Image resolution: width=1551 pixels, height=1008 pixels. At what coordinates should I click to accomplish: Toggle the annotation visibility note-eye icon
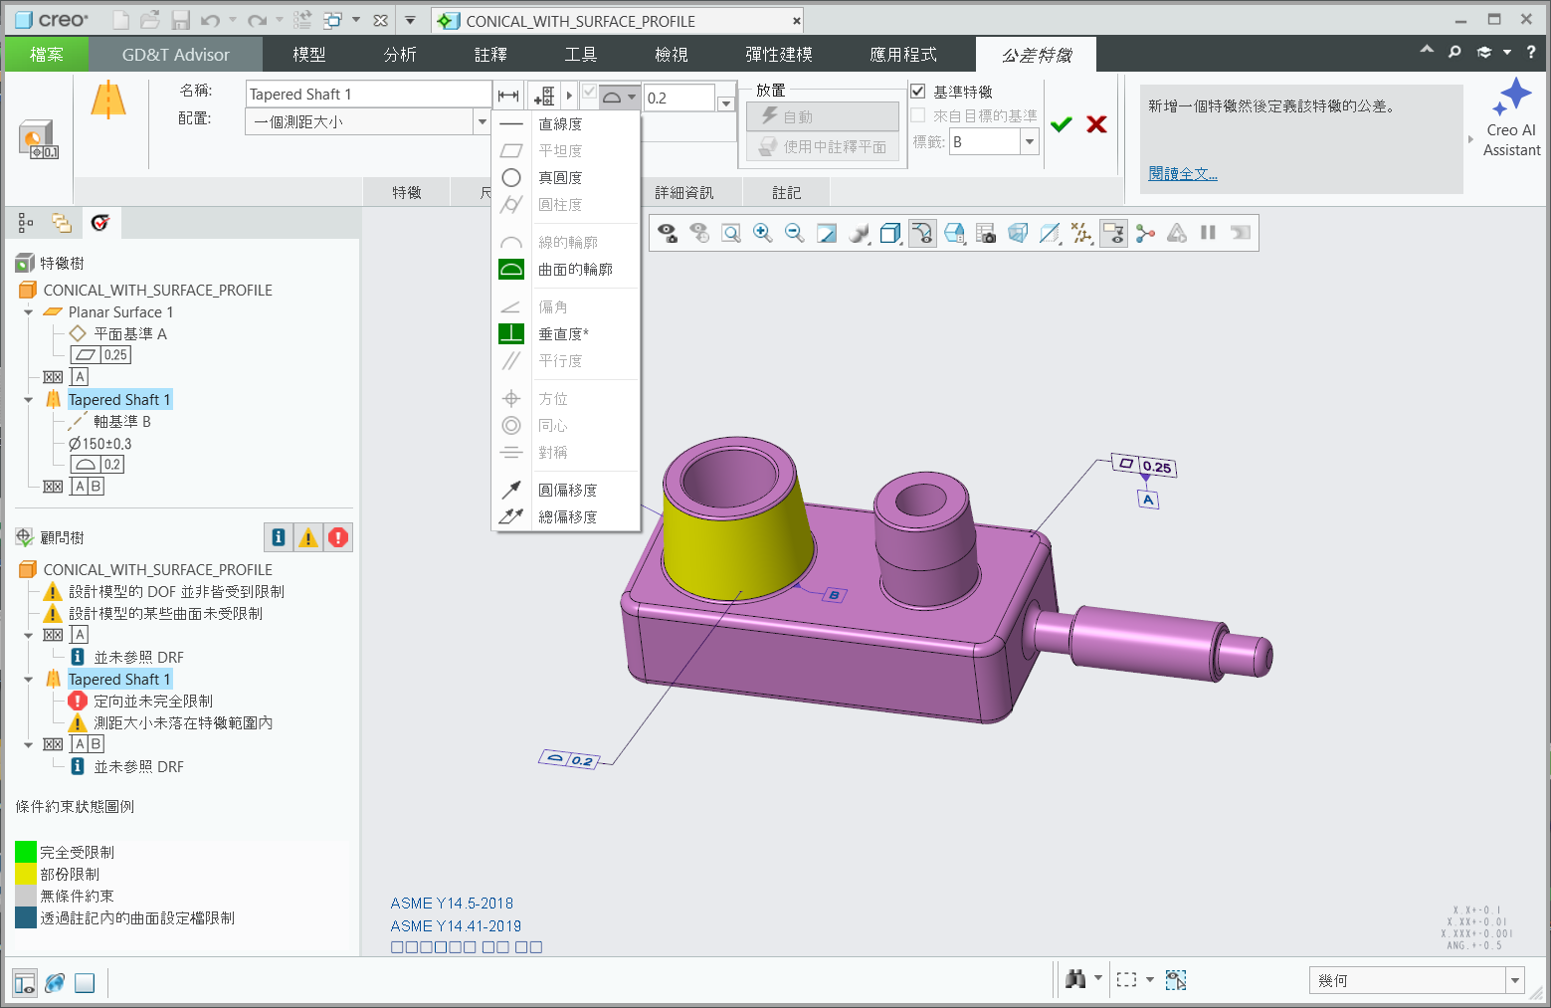point(1113,233)
